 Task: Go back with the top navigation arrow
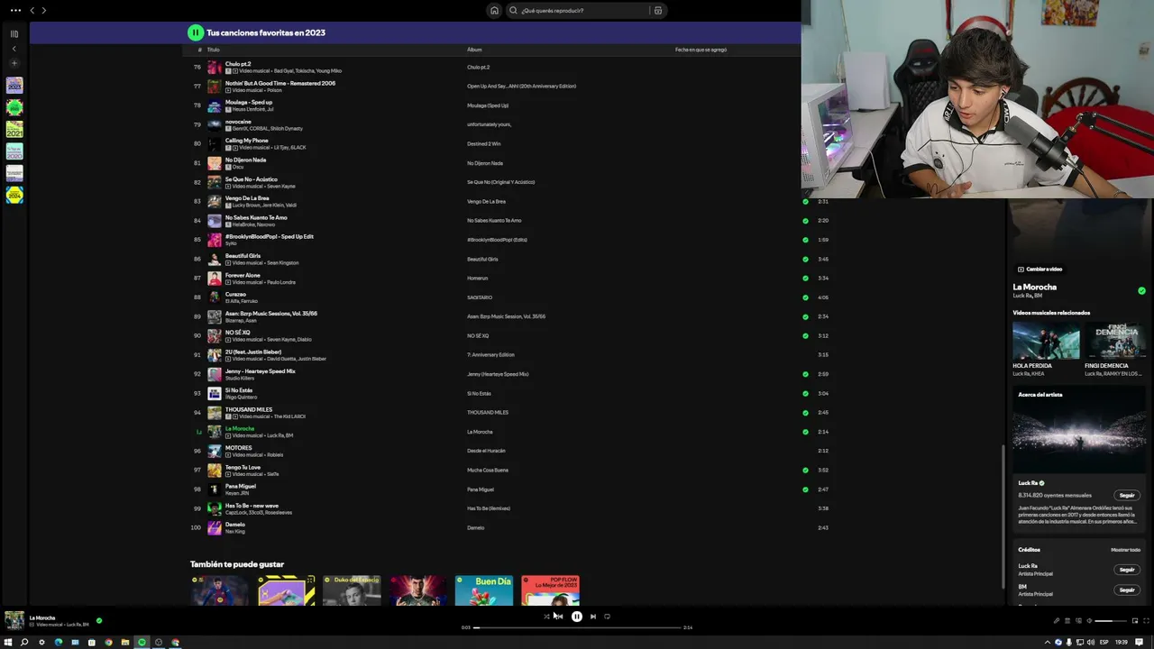point(32,10)
